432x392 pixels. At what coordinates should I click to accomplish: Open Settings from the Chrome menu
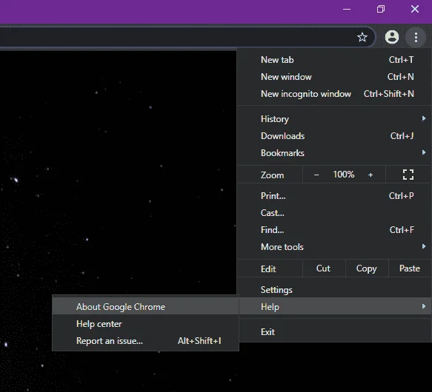coord(335,290)
